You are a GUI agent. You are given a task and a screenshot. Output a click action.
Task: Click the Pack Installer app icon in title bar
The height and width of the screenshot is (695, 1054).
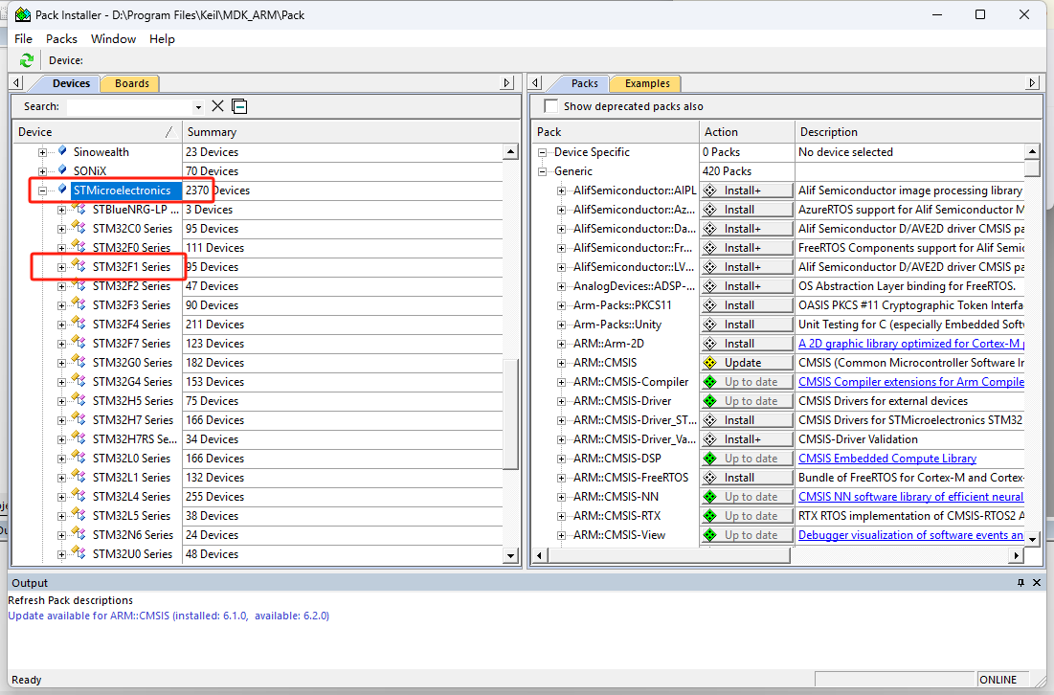(22, 14)
